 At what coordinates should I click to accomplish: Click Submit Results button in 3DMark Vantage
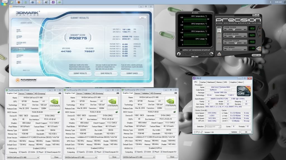pos(80,73)
